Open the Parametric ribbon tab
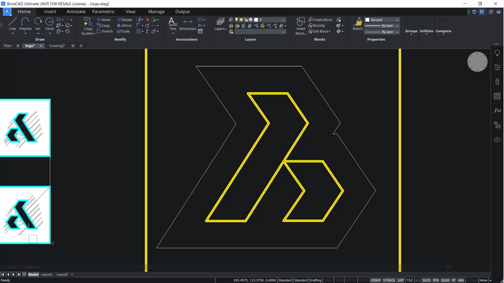This screenshot has width=504, height=283. (103, 11)
